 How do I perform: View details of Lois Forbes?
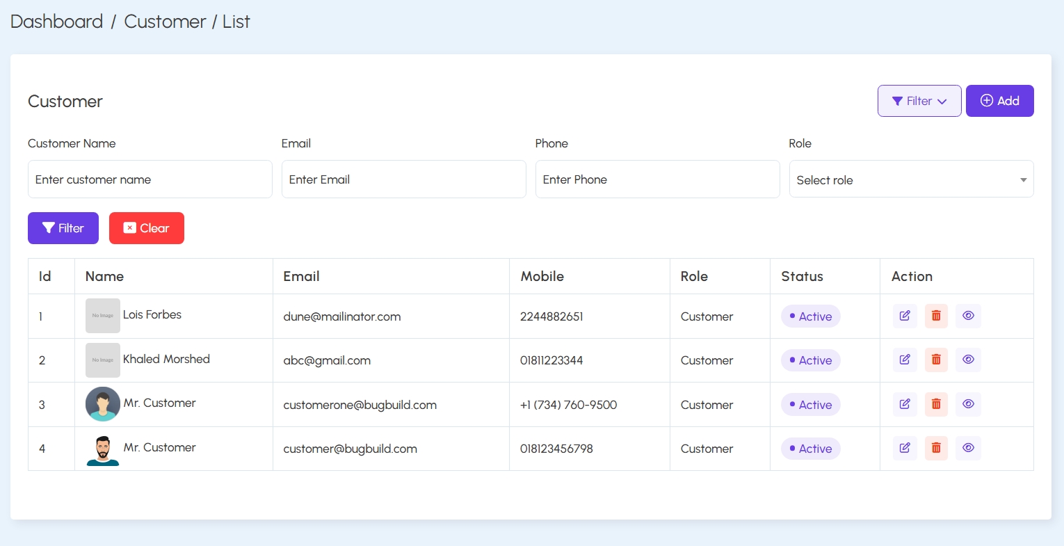(x=968, y=316)
